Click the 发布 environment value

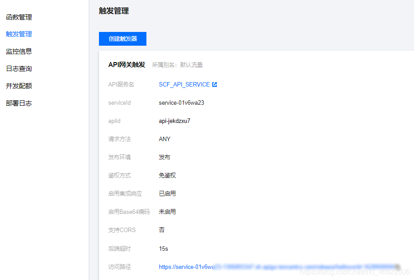[x=165, y=157]
